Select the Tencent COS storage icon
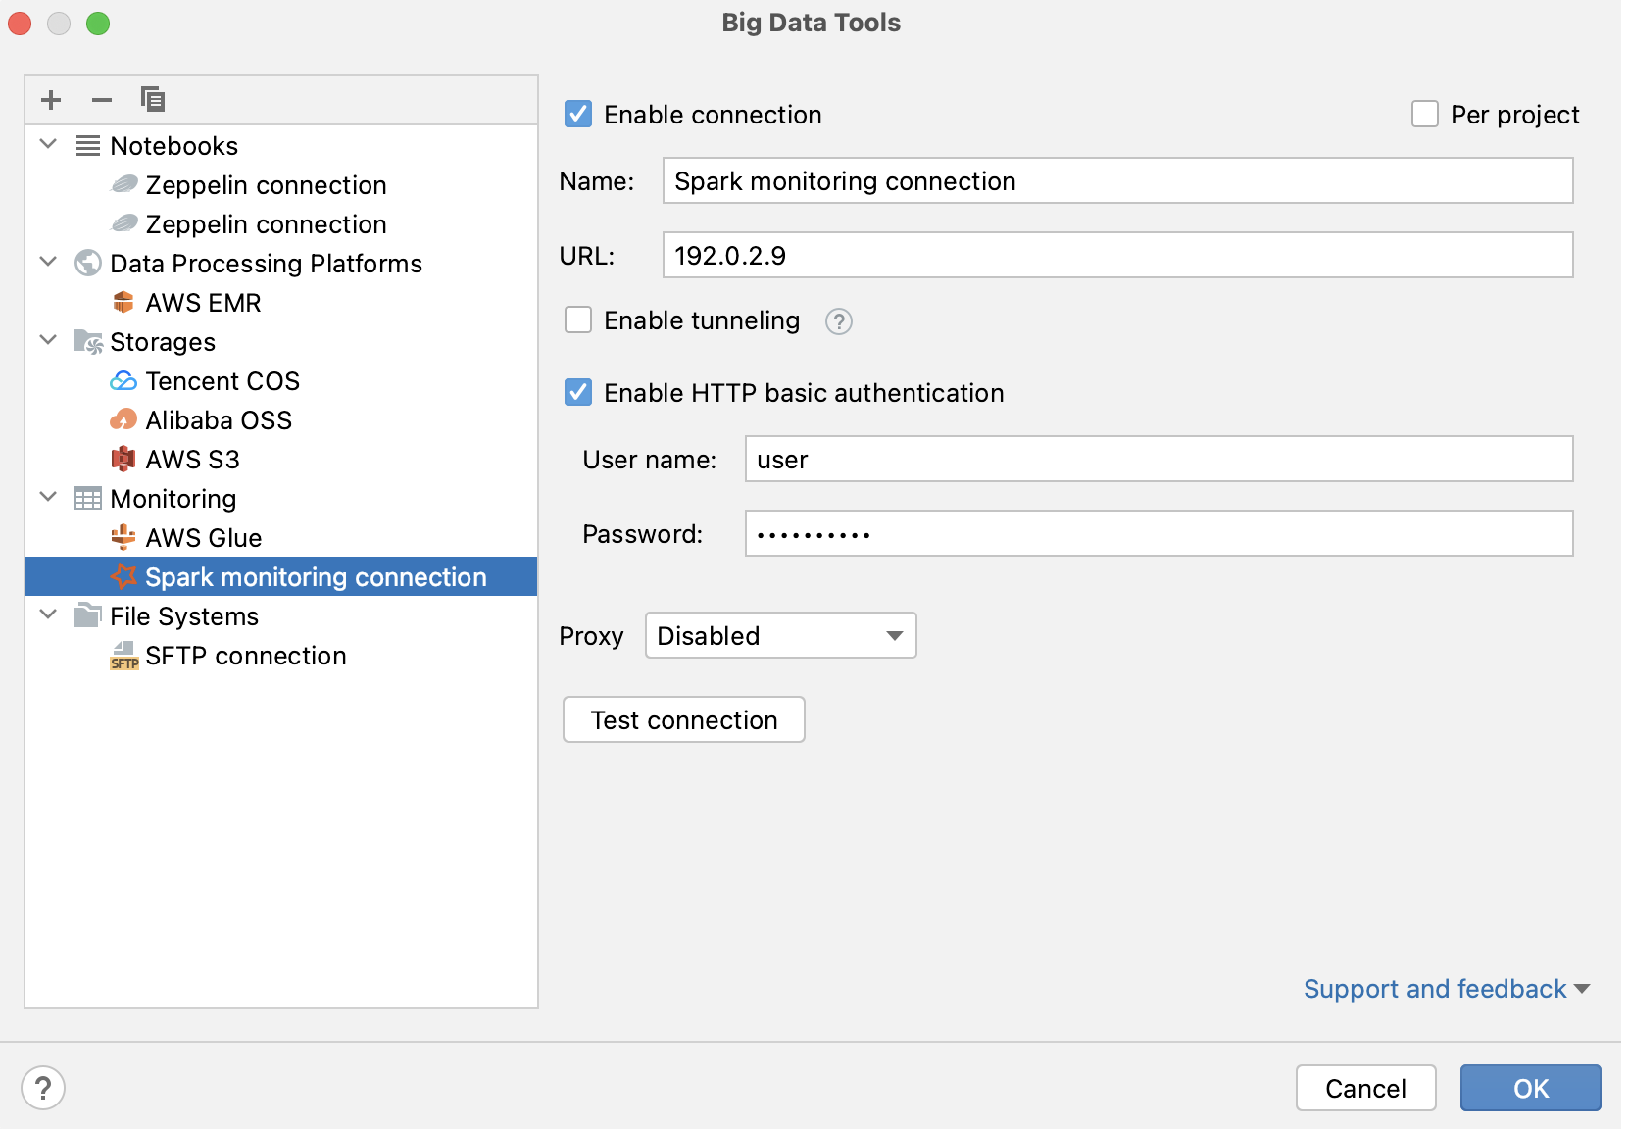 123,380
